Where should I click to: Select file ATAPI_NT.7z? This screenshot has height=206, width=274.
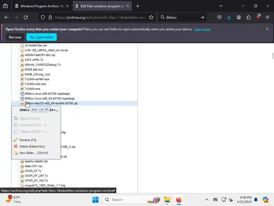click(x=33, y=171)
